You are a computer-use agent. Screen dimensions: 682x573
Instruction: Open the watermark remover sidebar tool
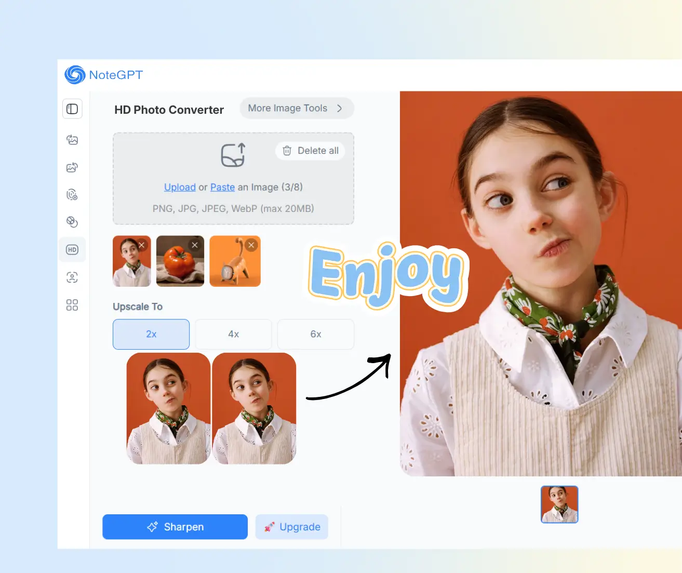pos(72,194)
